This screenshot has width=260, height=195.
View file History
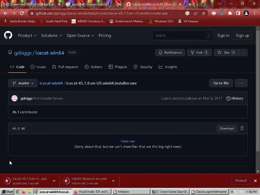point(235,98)
